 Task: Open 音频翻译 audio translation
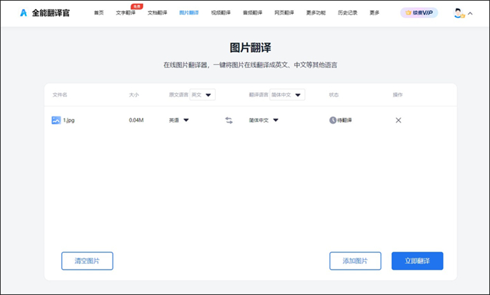coord(253,13)
